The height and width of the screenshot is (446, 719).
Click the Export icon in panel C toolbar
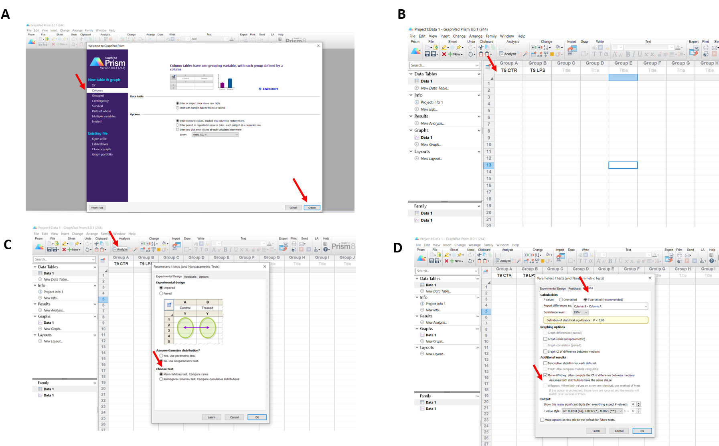click(x=284, y=246)
